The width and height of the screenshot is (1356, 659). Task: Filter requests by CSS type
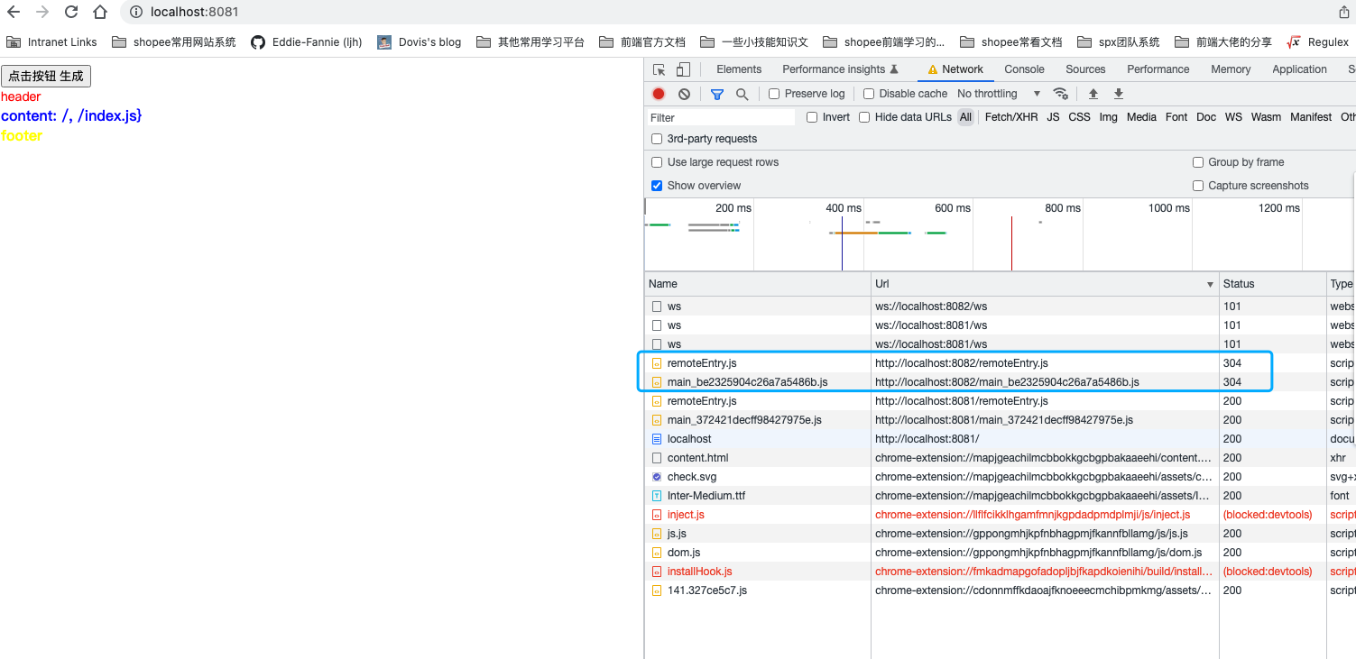pyautogui.click(x=1079, y=117)
